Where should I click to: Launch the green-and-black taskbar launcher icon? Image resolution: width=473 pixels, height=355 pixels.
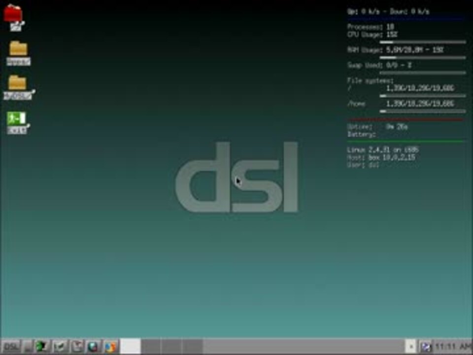coord(42,346)
